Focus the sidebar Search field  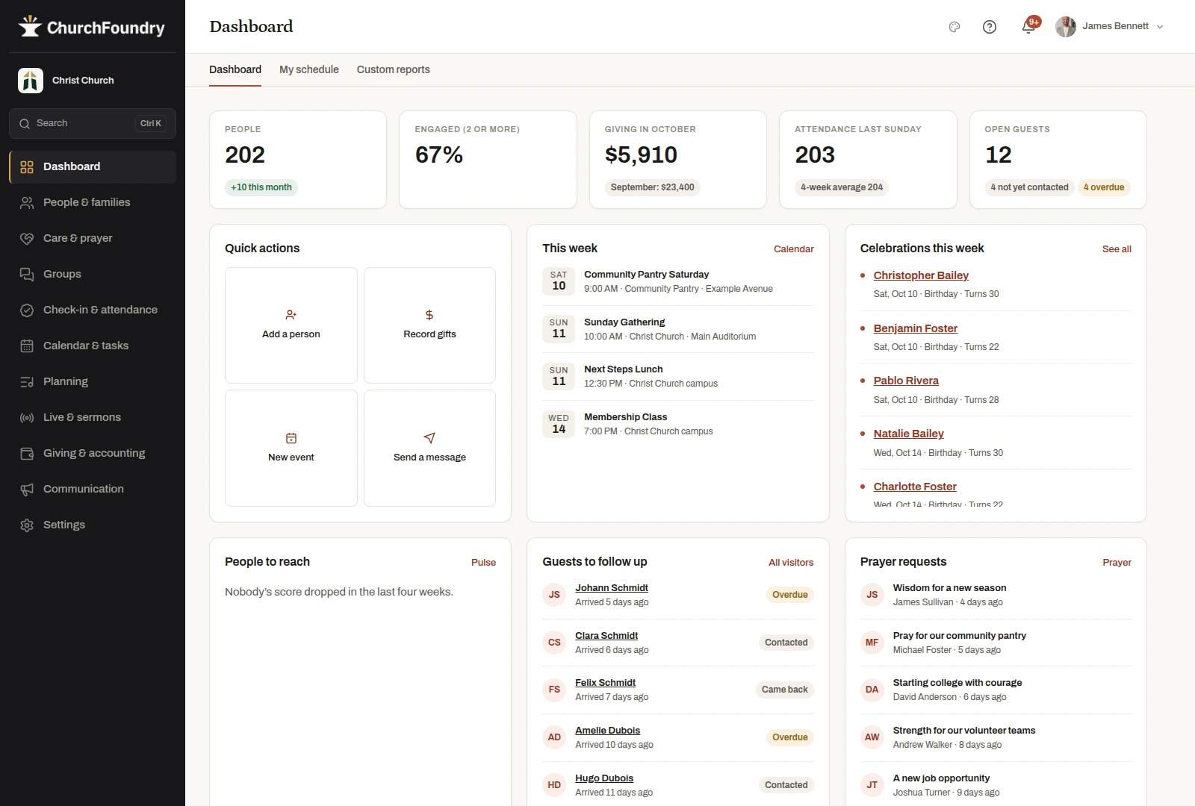(x=93, y=124)
